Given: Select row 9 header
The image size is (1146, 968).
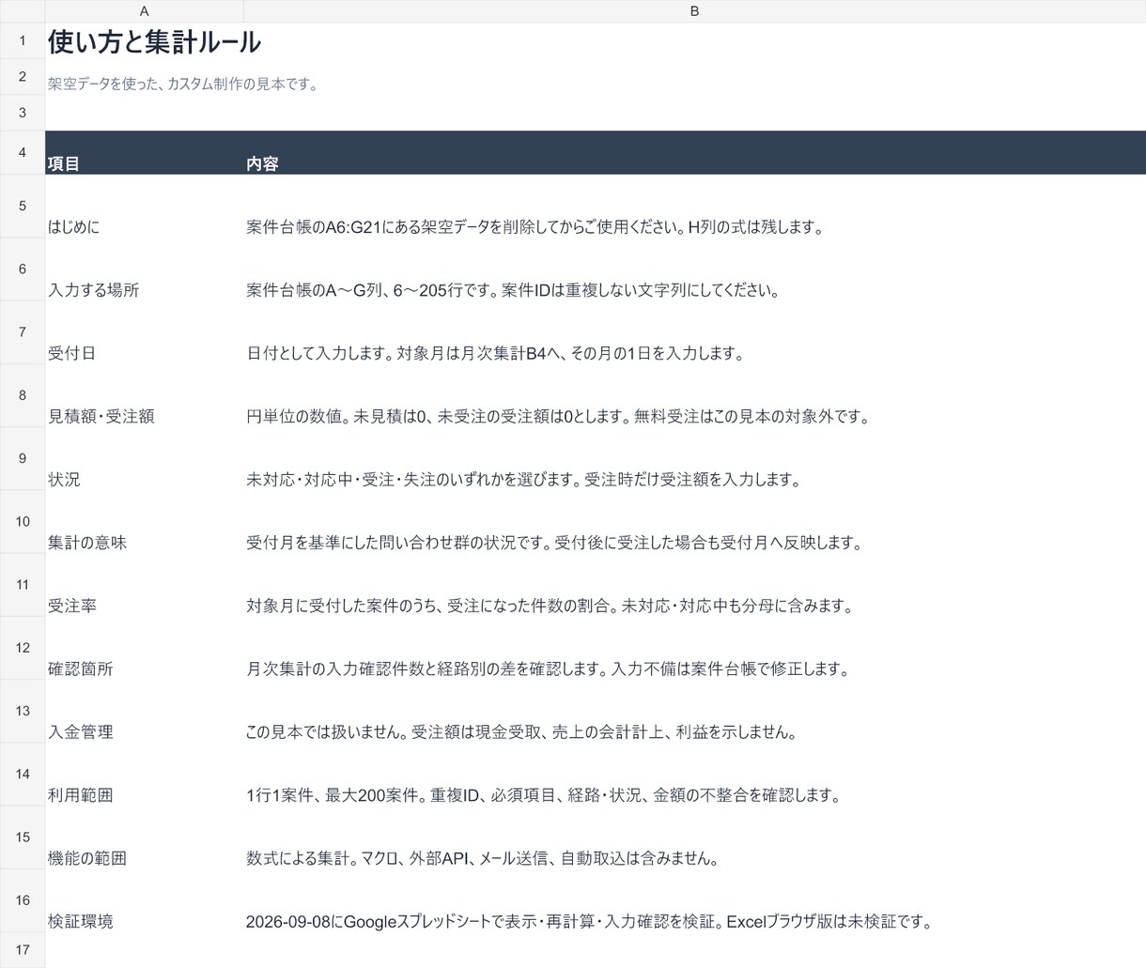Looking at the screenshot, I should tap(23, 458).
